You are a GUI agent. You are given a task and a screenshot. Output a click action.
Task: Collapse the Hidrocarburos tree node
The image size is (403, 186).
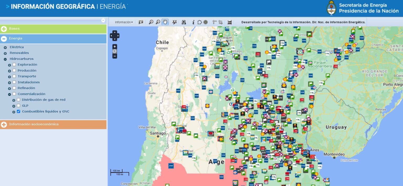(x=5, y=59)
